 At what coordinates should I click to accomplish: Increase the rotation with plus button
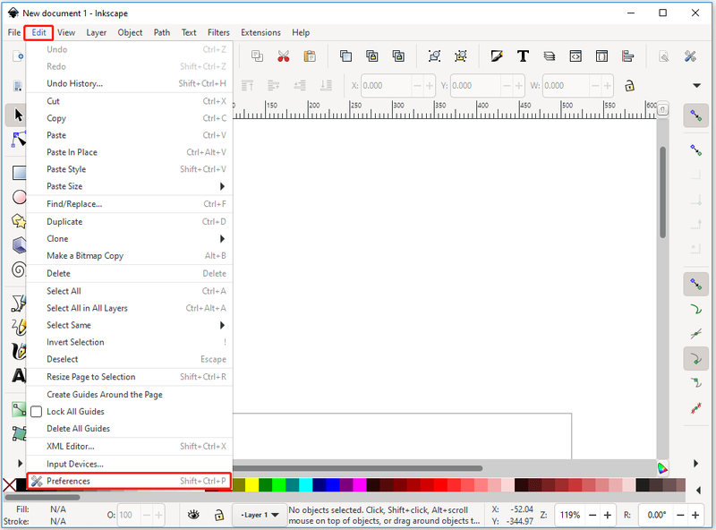(x=695, y=515)
